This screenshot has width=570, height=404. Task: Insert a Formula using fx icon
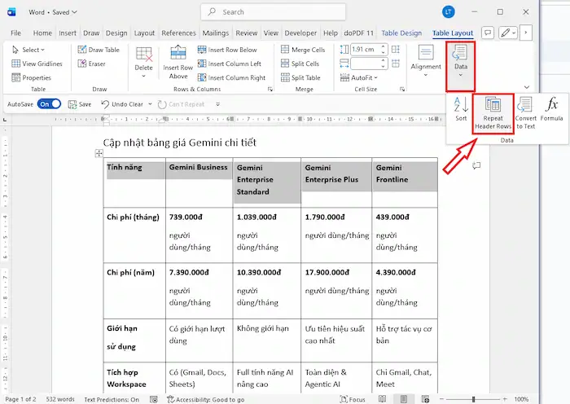pos(551,109)
